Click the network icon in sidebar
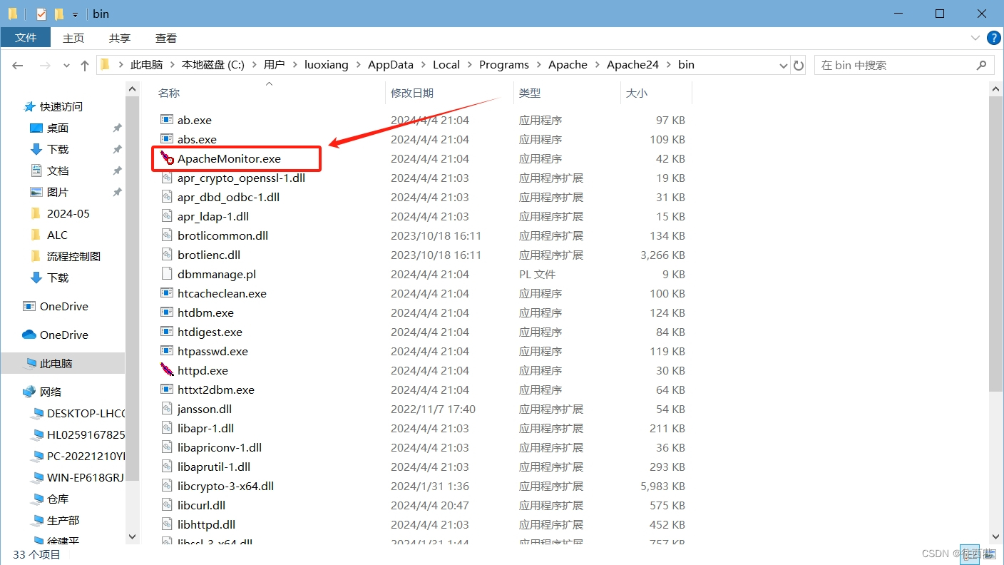1004x565 pixels. coord(29,392)
